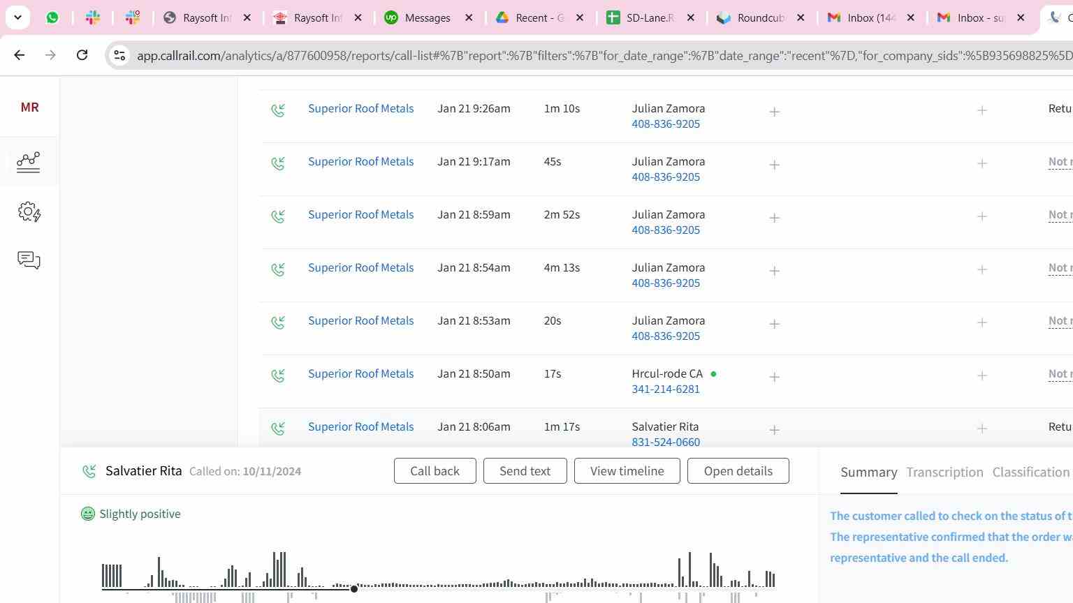Click inbound call icon for Jan 21 8:06am row
Screen dimensions: 1073x603
[278, 429]
